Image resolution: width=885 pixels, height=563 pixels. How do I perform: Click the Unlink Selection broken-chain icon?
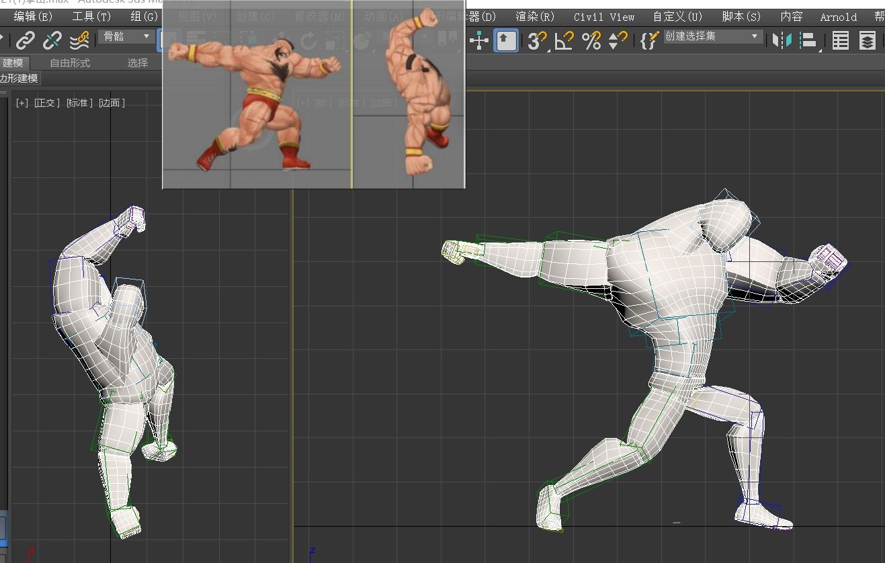[52, 41]
